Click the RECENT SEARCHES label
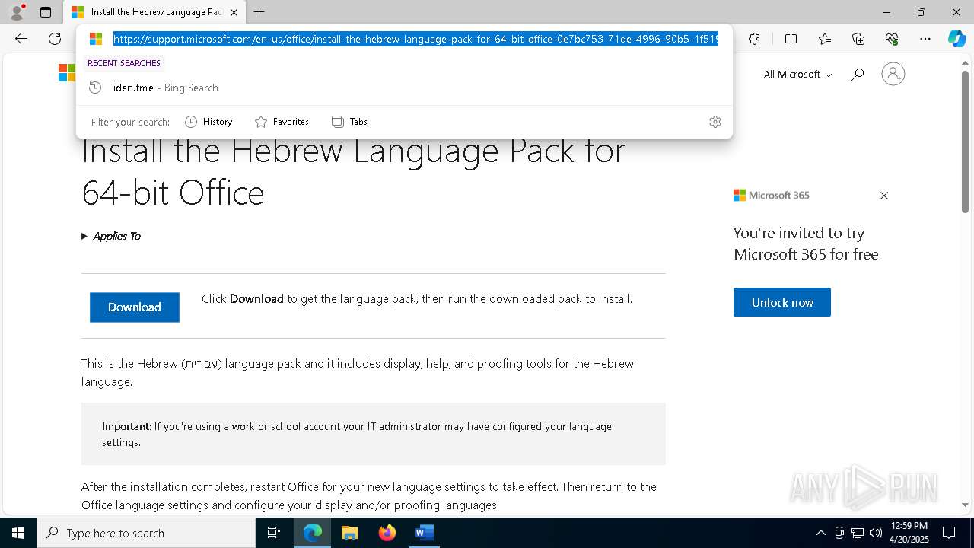974x548 pixels. [x=124, y=63]
